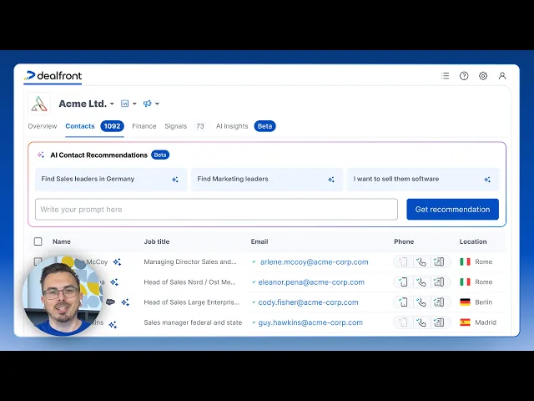The height and width of the screenshot is (401, 534).
Task: Open email guy.hawkins@acme-corp.com
Action: (310, 322)
